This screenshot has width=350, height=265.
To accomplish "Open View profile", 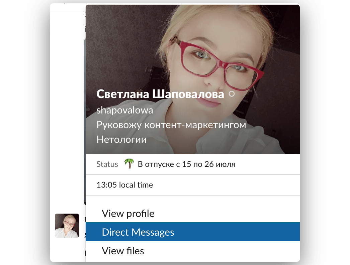I will pyautogui.click(x=128, y=213).
